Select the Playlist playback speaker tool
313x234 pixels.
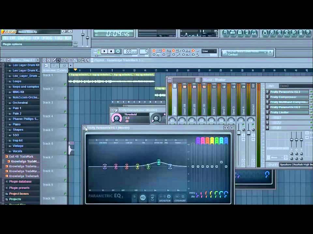(x=87, y=60)
